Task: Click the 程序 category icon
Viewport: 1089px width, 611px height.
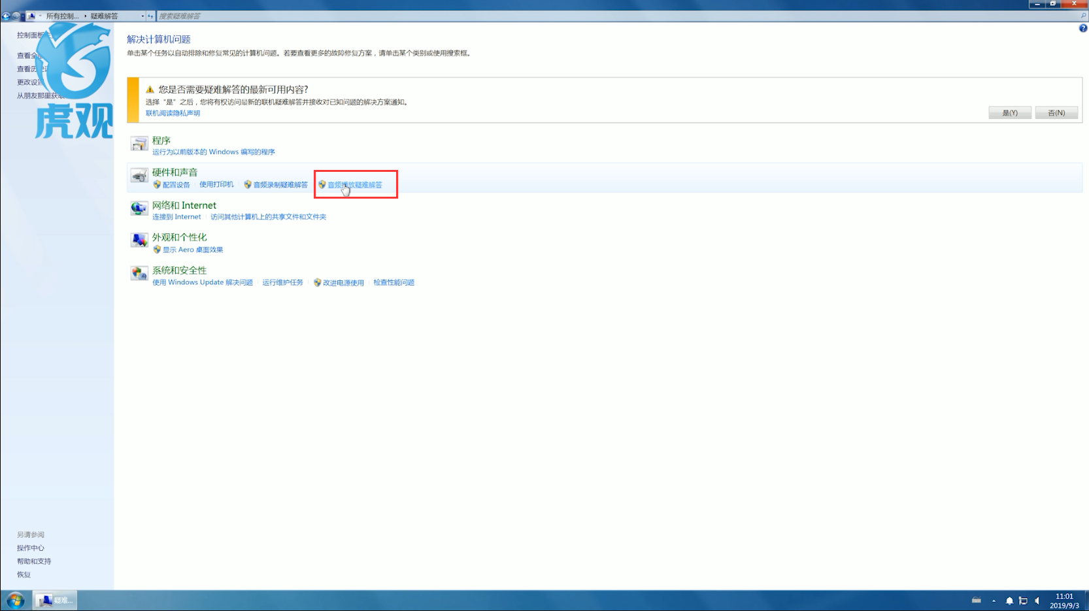Action: [x=139, y=144]
